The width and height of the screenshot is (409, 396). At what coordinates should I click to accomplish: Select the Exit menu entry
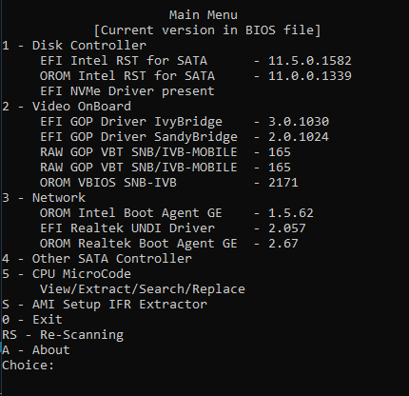pyautogui.click(x=32, y=320)
